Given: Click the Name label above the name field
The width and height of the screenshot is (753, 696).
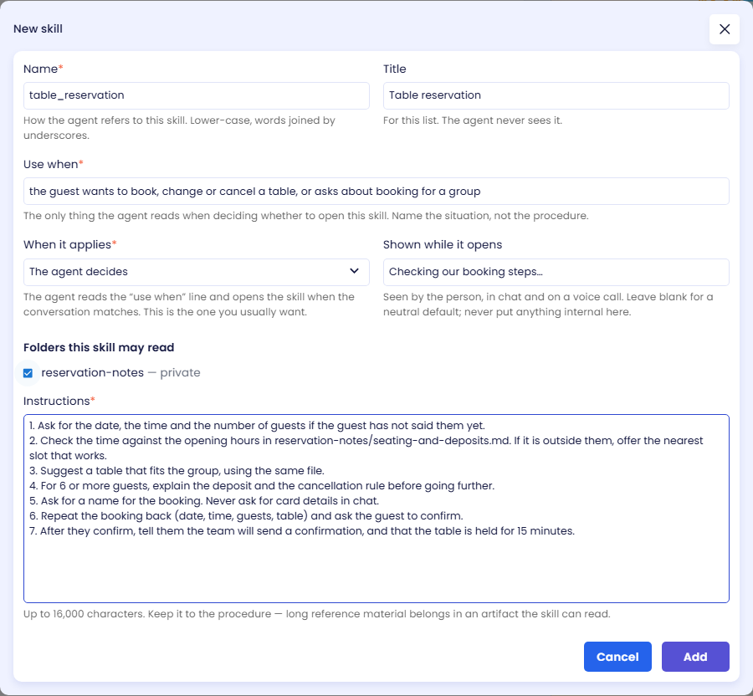Looking at the screenshot, I should (x=44, y=69).
